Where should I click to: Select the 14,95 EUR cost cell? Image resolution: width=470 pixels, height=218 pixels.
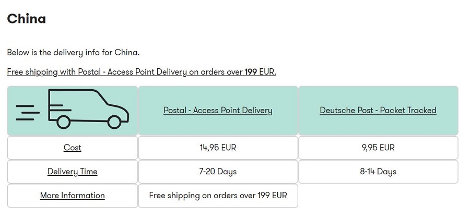pos(218,148)
